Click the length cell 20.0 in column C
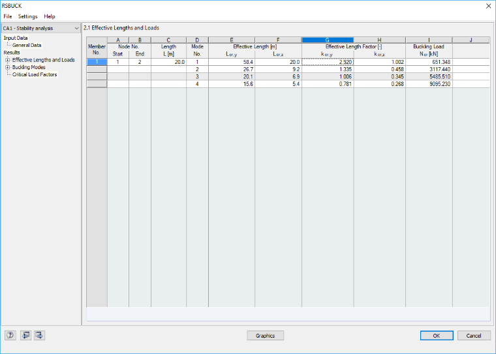Viewport: 496px width, 354px height. [168, 62]
